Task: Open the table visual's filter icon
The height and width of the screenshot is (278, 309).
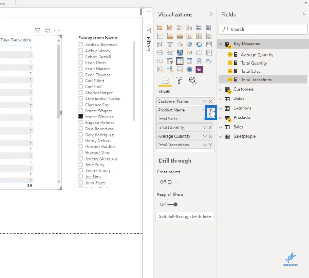Action: (x=37, y=31)
